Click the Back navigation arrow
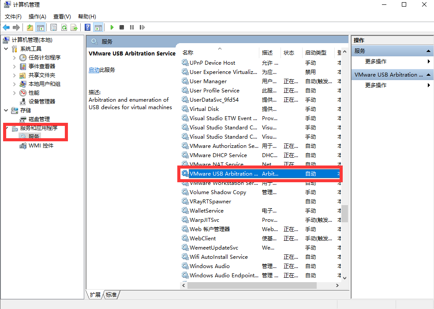 (x=6, y=27)
